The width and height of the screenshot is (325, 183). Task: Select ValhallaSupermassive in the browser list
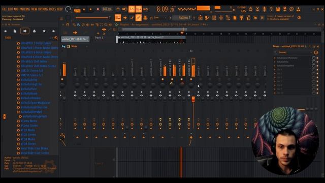pos(34,107)
